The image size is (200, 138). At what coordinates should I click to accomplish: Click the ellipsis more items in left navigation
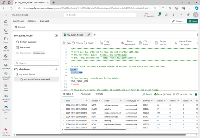click(6, 118)
